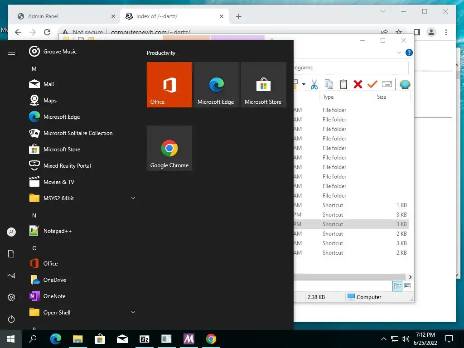The width and height of the screenshot is (464, 348).
Task: Click the orange checkmark Properties icon
Action: tap(372, 85)
